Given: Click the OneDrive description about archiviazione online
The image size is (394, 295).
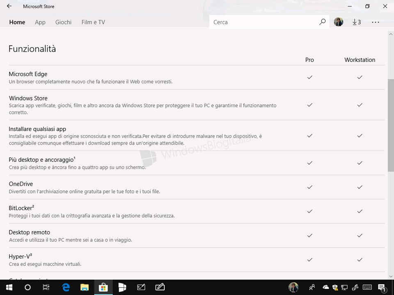Looking at the screenshot, I should pyautogui.click(x=85, y=191).
